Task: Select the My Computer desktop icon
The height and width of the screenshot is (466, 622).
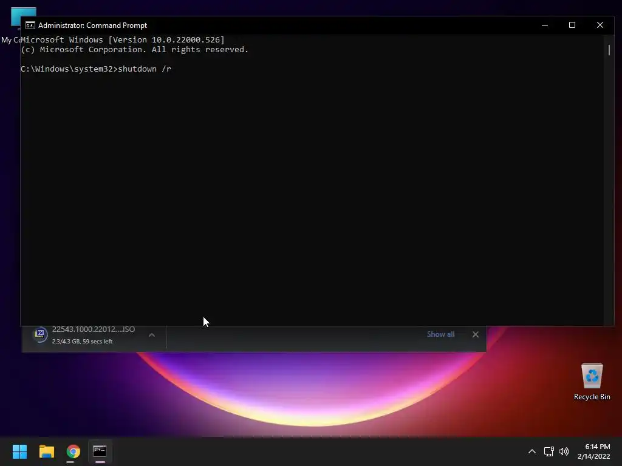Action: tap(12, 25)
